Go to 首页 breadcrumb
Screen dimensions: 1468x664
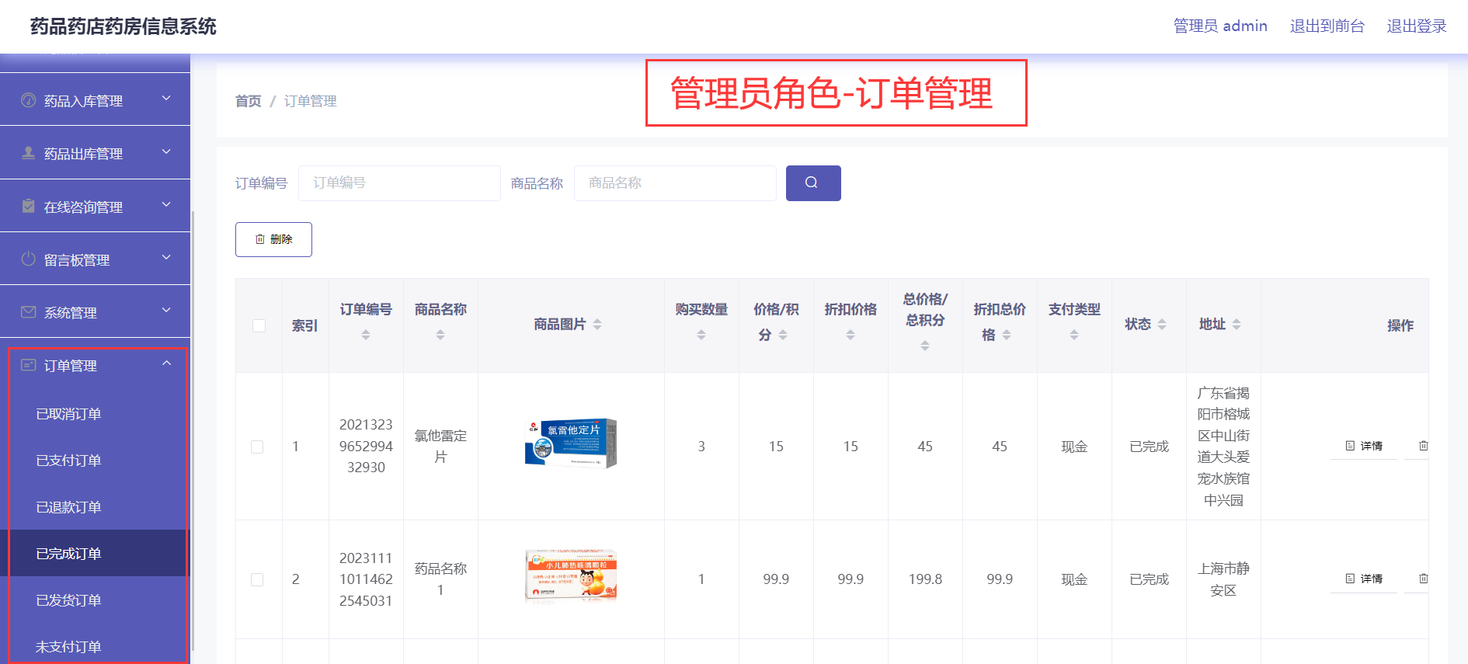(248, 101)
